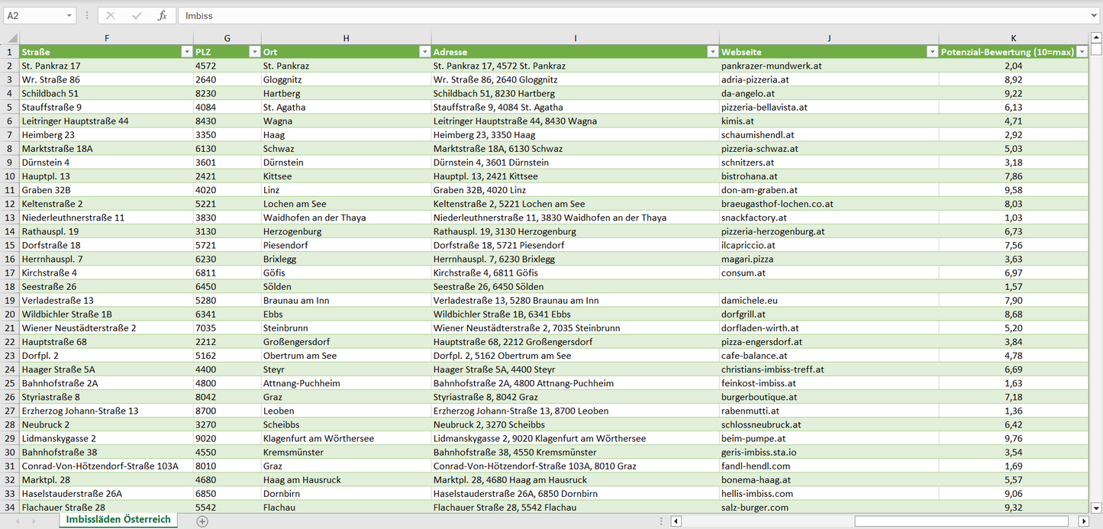Screen dimensions: 1103x529
Task: Open the Straße column filter dropdown
Action: tap(186, 52)
